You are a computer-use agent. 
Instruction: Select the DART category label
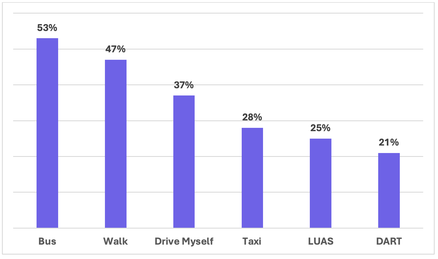389,241
